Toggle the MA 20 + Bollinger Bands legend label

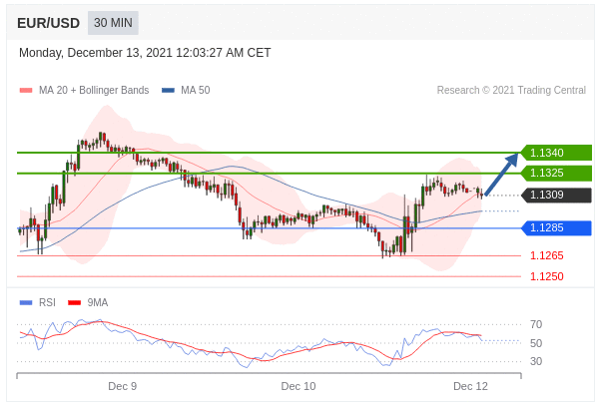click(x=94, y=90)
